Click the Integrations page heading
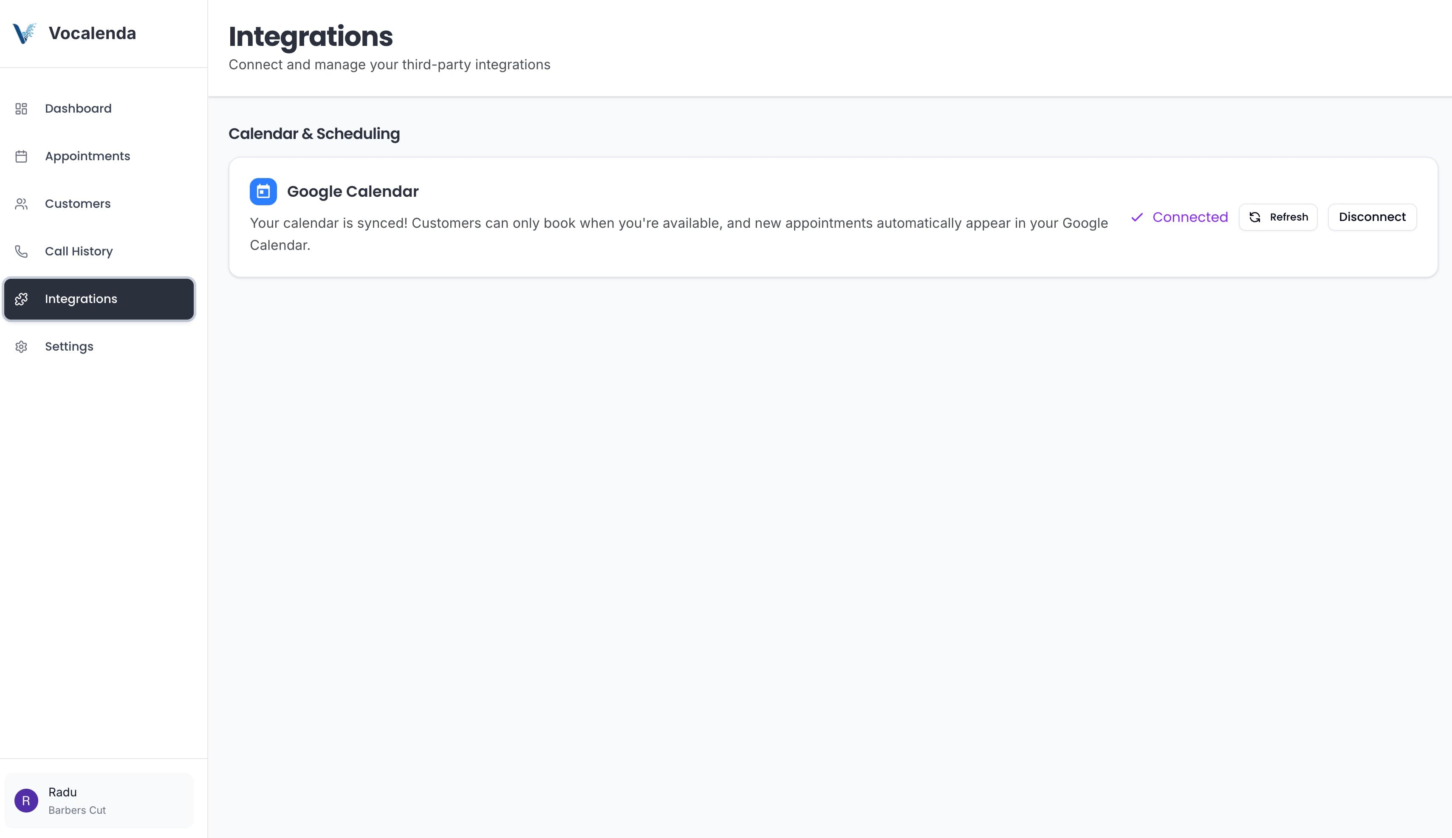The image size is (1452, 838). (311, 36)
